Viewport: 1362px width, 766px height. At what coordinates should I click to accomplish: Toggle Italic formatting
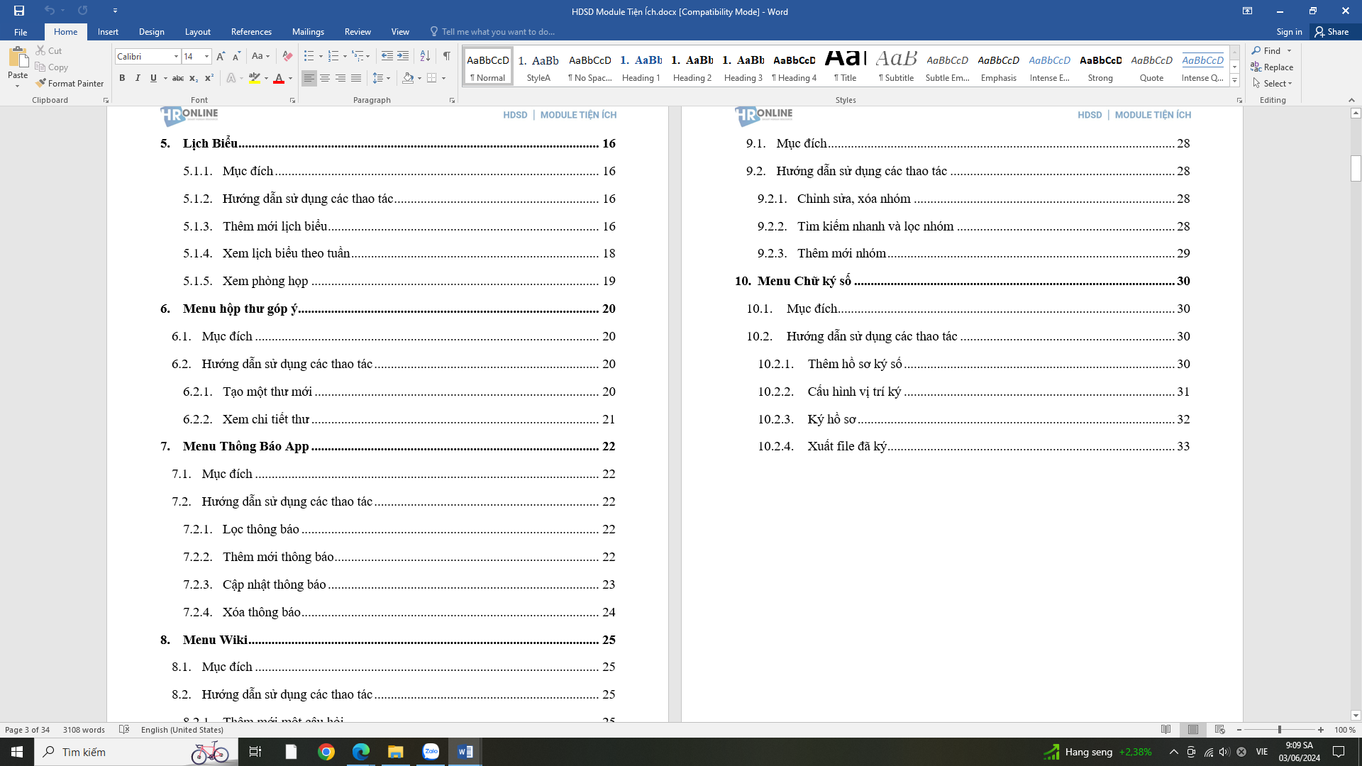(138, 78)
